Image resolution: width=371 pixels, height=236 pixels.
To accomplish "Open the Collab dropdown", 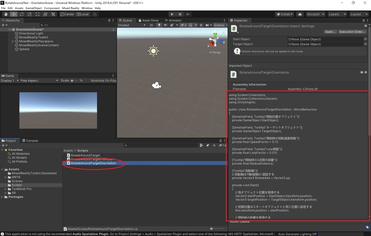I will [285, 14].
